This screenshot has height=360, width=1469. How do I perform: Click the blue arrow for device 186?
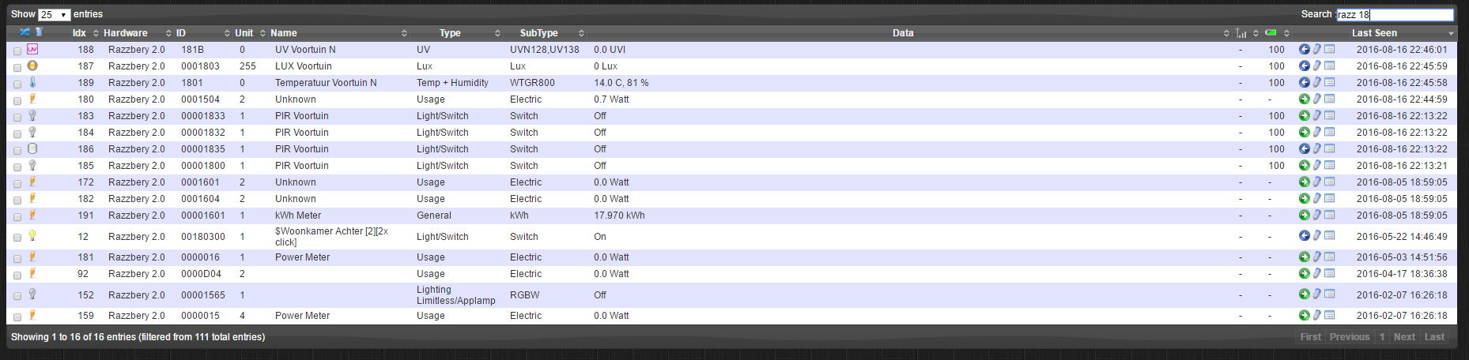pos(1304,148)
